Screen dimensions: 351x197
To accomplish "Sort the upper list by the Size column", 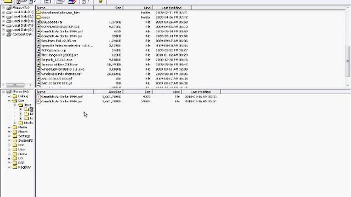I will click(x=109, y=8).
